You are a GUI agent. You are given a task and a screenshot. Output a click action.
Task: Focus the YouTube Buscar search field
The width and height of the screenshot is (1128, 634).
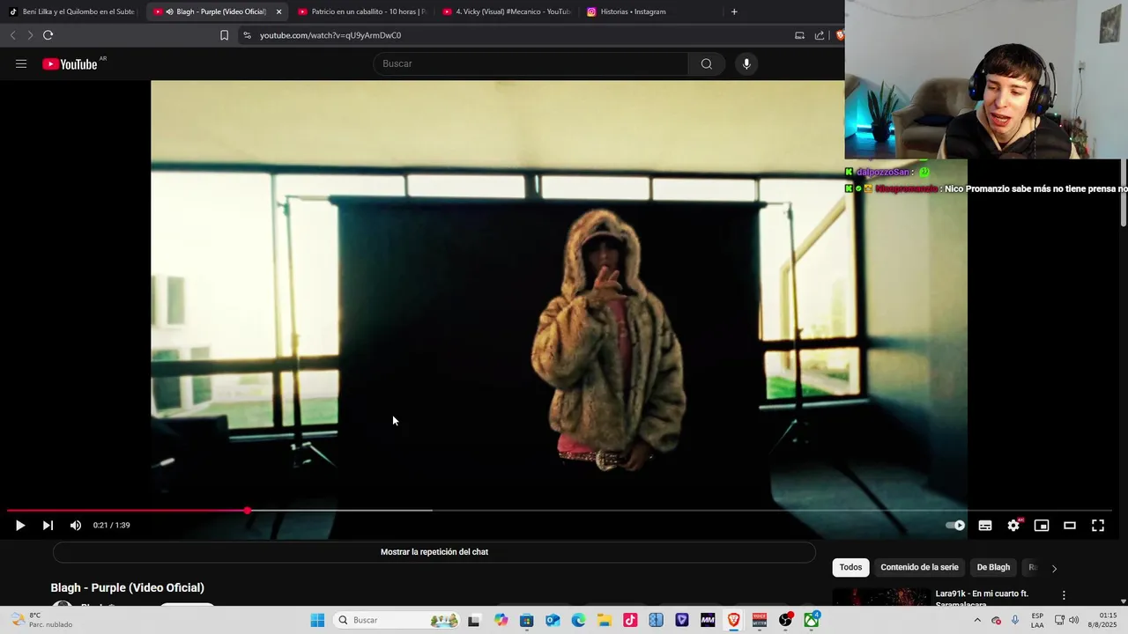click(x=531, y=63)
